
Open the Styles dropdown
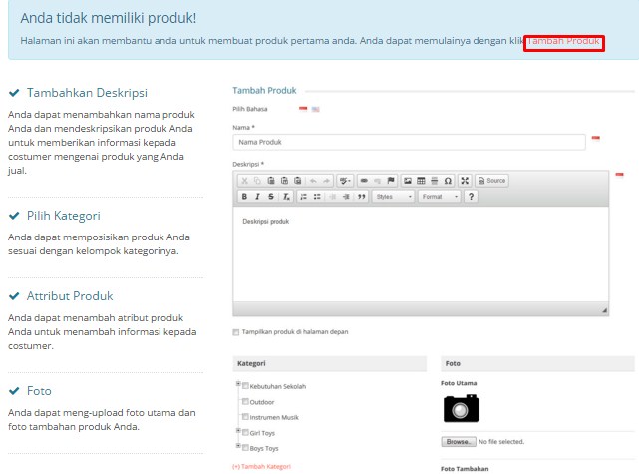393,197
